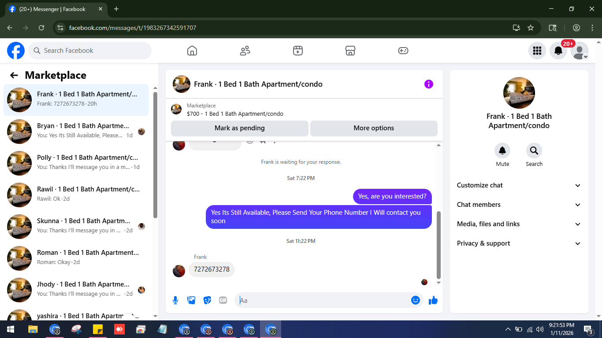Expand Media, files and links section
This screenshot has height=338, width=602.
click(519, 224)
